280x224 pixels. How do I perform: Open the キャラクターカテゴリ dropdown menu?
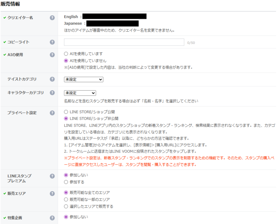(x=80, y=93)
